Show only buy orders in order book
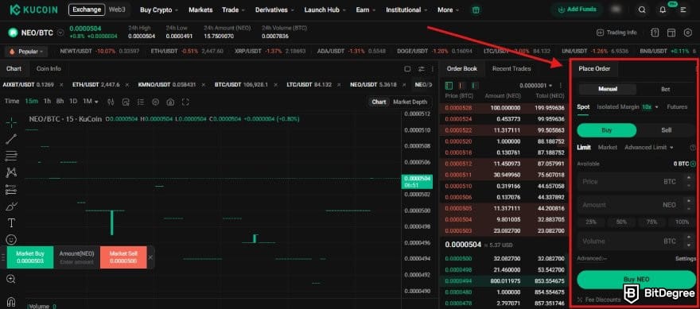Image resolution: width=700 pixels, height=309 pixels. pyautogui.click(x=474, y=85)
